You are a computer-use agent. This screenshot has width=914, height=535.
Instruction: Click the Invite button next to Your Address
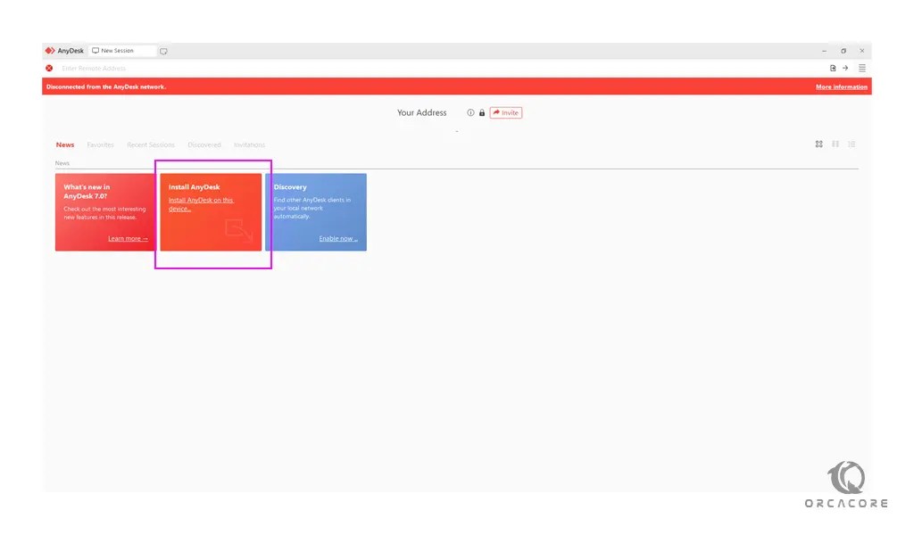pos(506,112)
